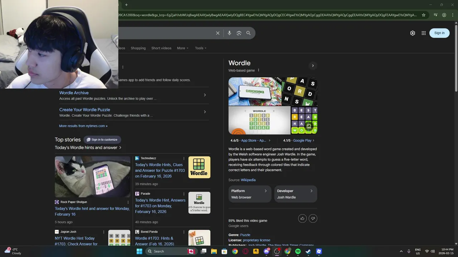This screenshot has width=458, height=257.
Task: Open Jagran Josh NYT Wordle Hint article
Action: [x=76, y=241]
